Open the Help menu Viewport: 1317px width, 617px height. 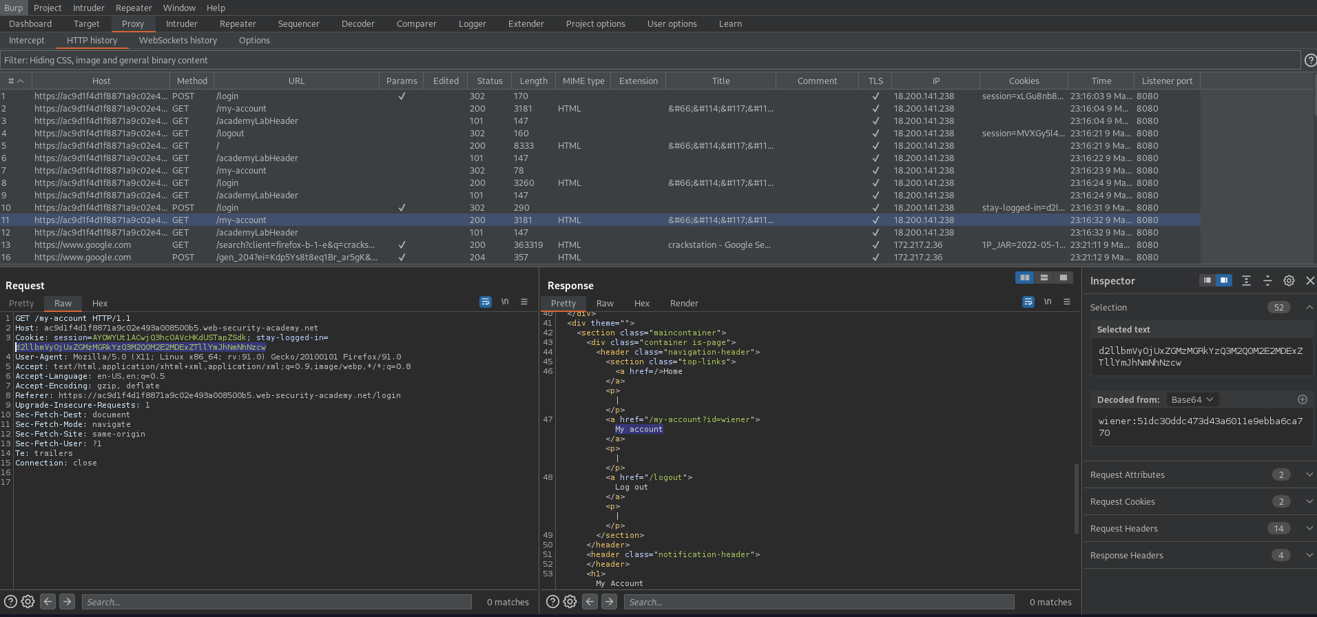pos(216,8)
